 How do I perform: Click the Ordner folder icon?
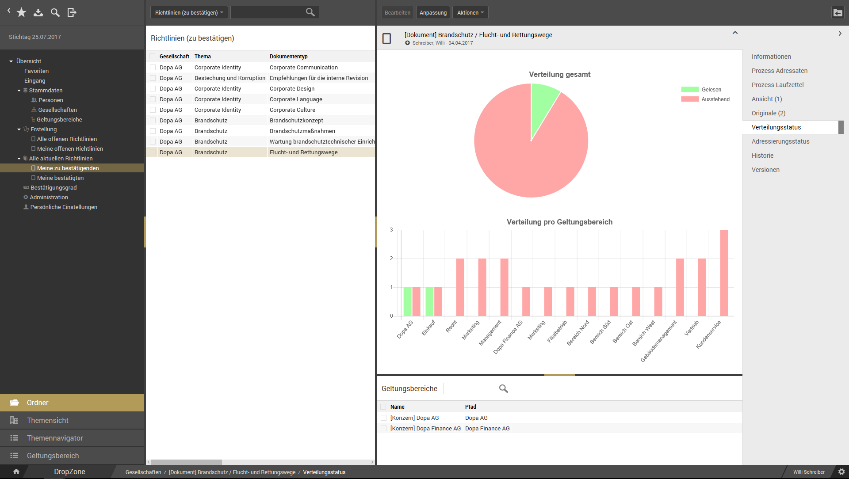(x=15, y=403)
